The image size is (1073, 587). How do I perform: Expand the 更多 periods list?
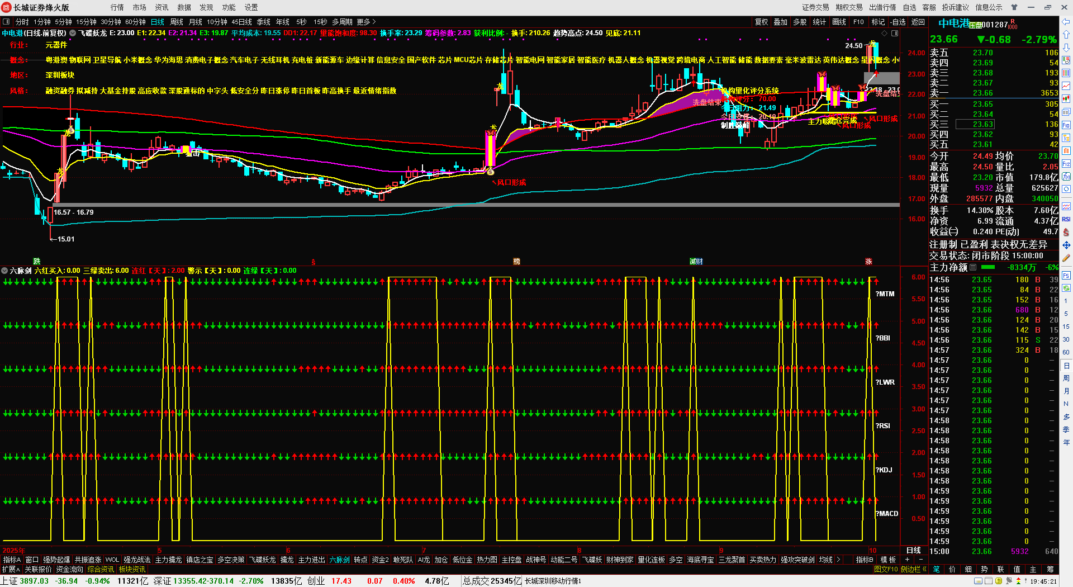[366, 22]
